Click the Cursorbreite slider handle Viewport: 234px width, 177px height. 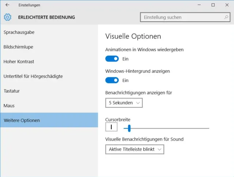(129, 128)
